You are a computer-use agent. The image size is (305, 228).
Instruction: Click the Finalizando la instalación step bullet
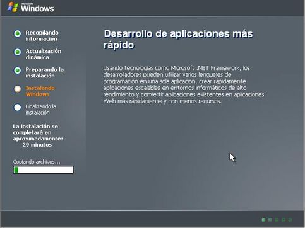[x=18, y=107]
